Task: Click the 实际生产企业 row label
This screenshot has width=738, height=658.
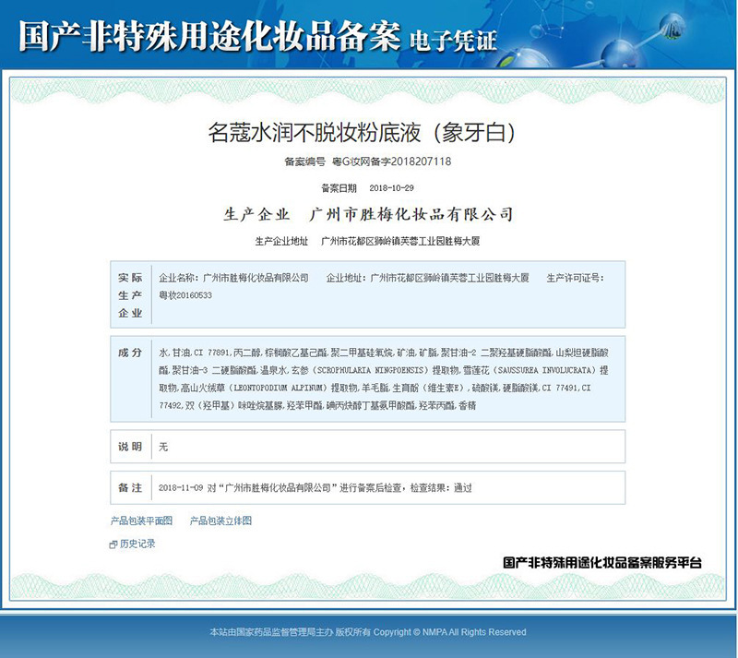Action: [x=130, y=295]
